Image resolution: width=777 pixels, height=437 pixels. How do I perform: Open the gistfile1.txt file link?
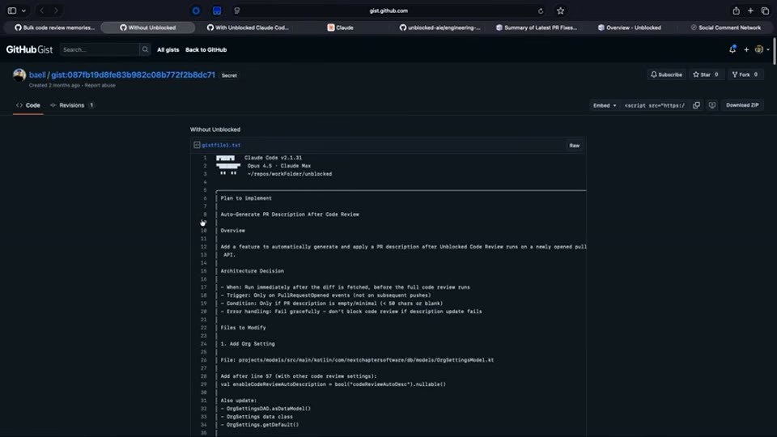[x=221, y=145]
